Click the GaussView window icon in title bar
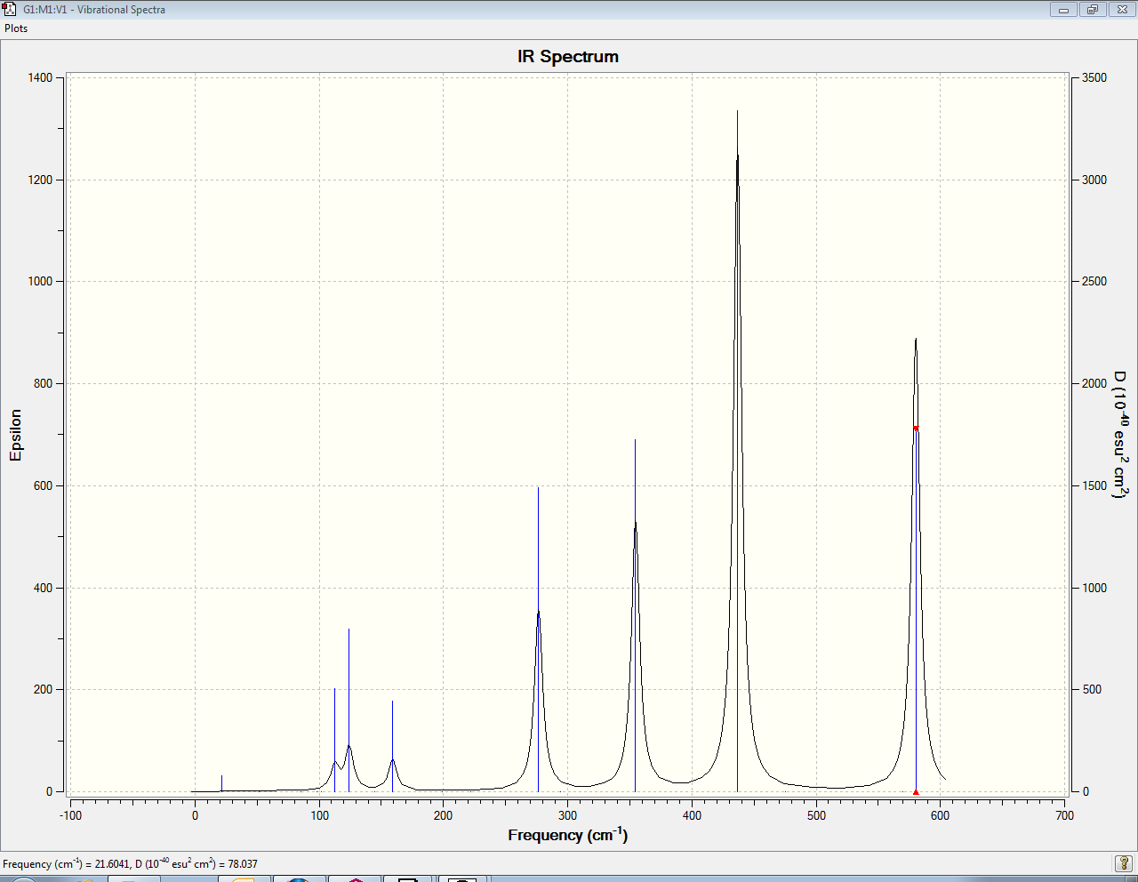 pyautogui.click(x=10, y=10)
